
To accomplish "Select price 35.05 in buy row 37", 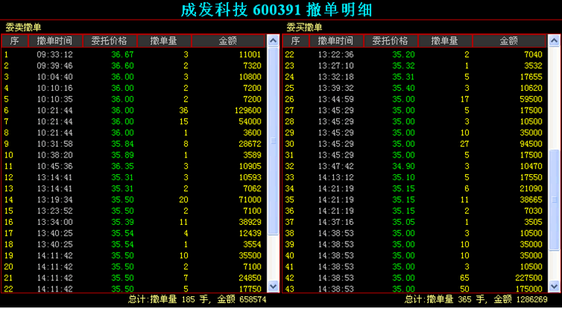I will tap(404, 222).
